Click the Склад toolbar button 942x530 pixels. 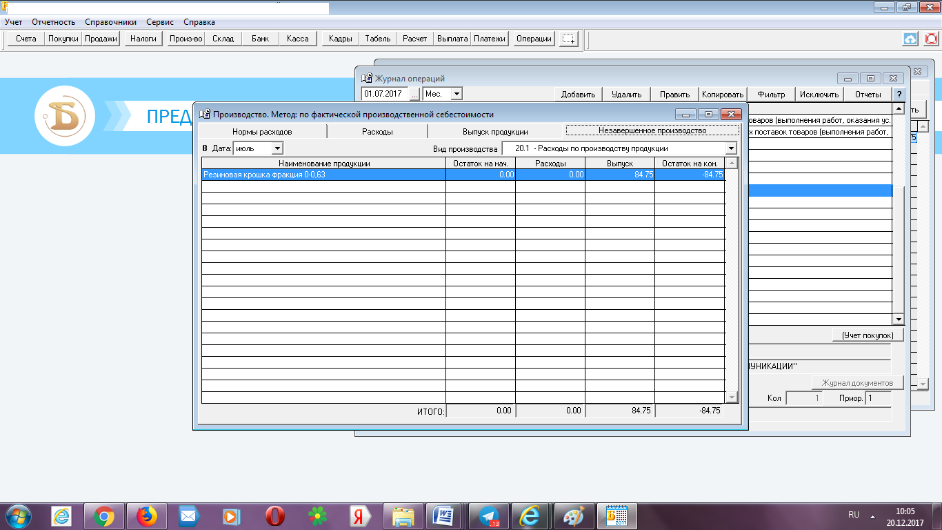pos(223,39)
